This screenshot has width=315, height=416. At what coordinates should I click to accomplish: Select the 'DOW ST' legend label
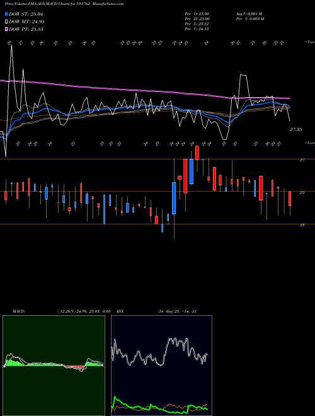tap(26, 14)
